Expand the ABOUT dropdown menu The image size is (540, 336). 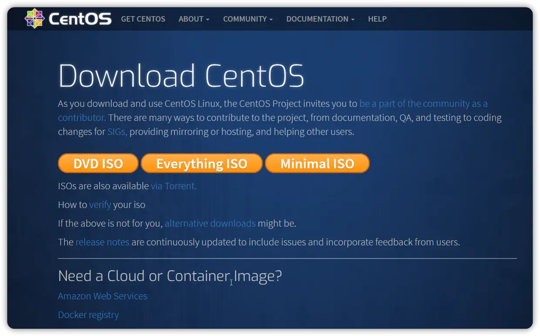(194, 19)
